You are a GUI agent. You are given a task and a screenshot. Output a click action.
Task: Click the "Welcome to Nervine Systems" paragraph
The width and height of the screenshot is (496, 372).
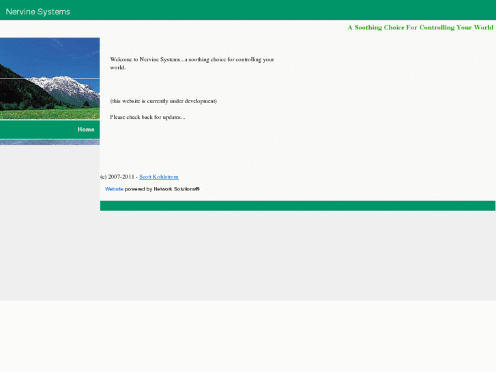point(192,63)
